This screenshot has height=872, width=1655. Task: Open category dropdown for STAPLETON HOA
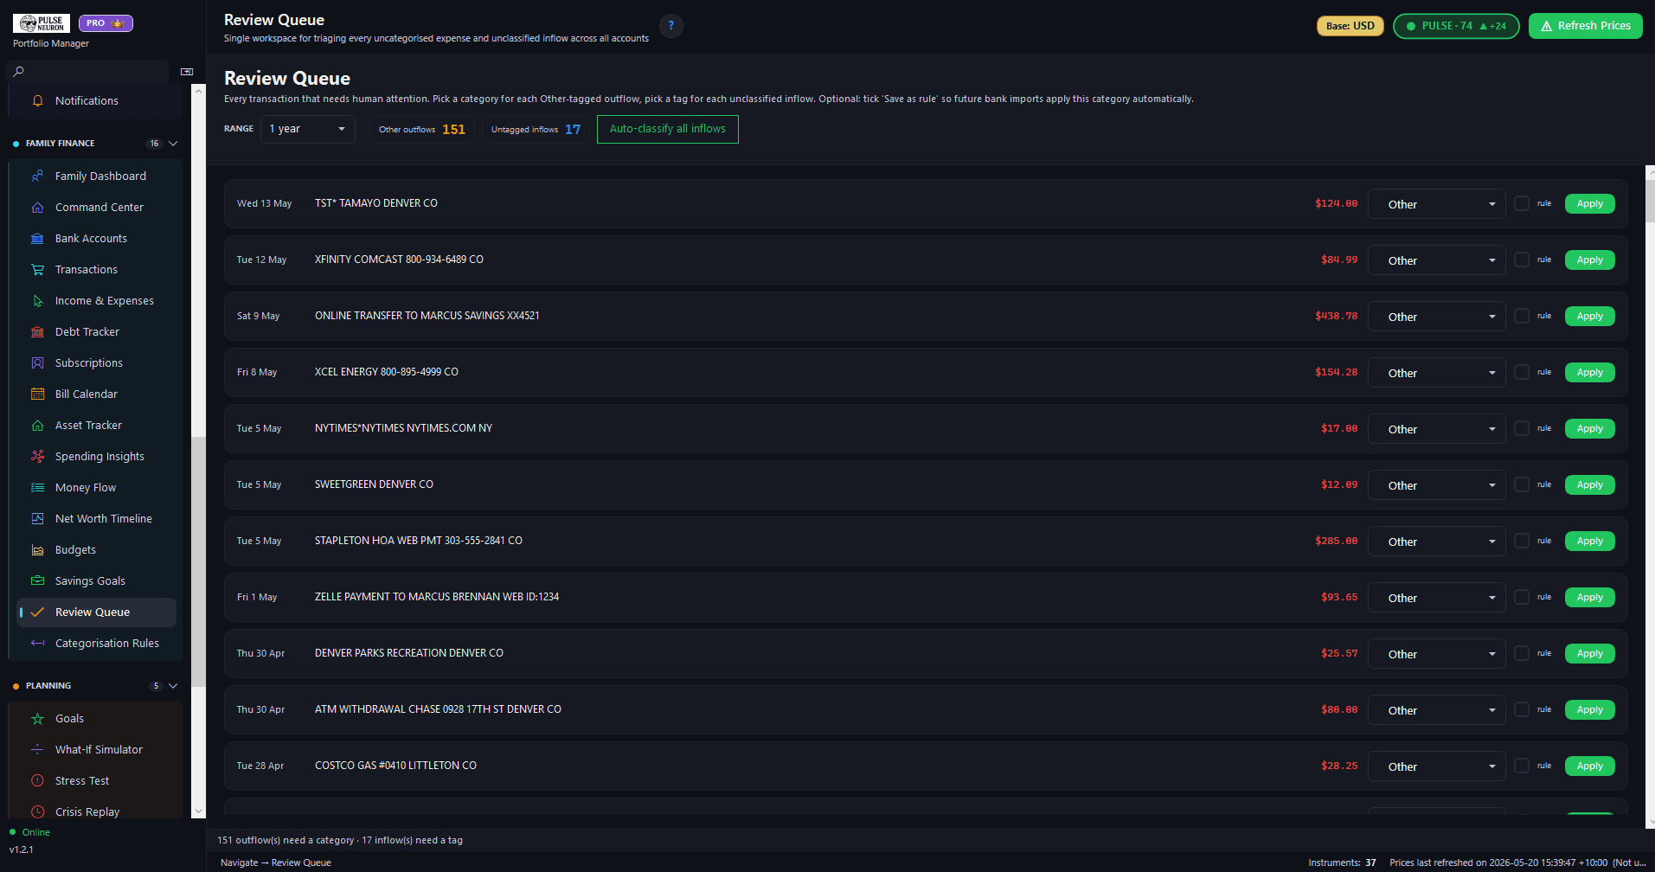tap(1436, 542)
